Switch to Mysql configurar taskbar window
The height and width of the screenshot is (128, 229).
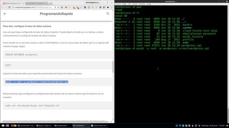pyautogui.click(x=44, y=126)
